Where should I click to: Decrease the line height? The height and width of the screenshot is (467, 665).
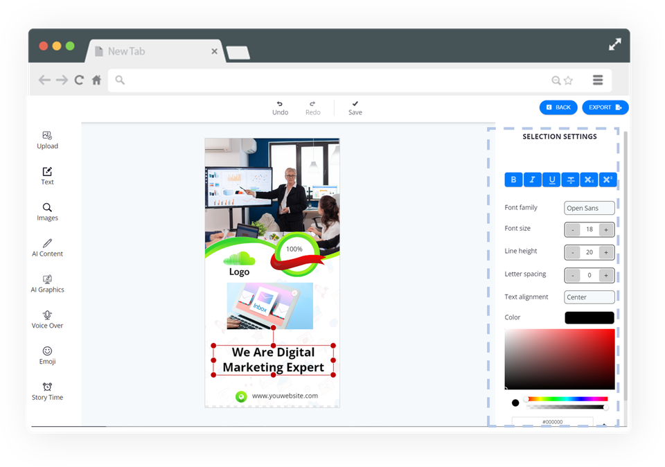[x=573, y=252]
